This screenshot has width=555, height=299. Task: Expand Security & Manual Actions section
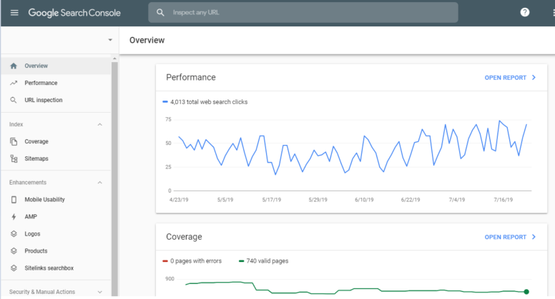point(99,291)
